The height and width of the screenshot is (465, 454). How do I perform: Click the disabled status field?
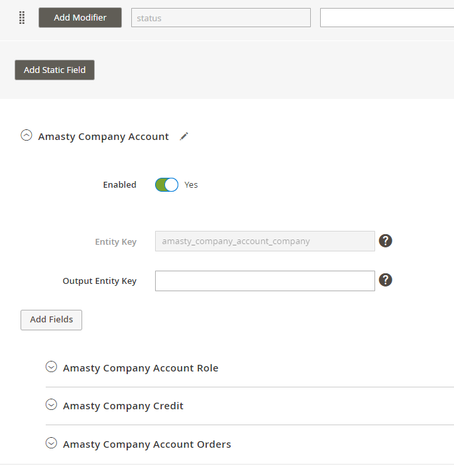click(x=221, y=18)
